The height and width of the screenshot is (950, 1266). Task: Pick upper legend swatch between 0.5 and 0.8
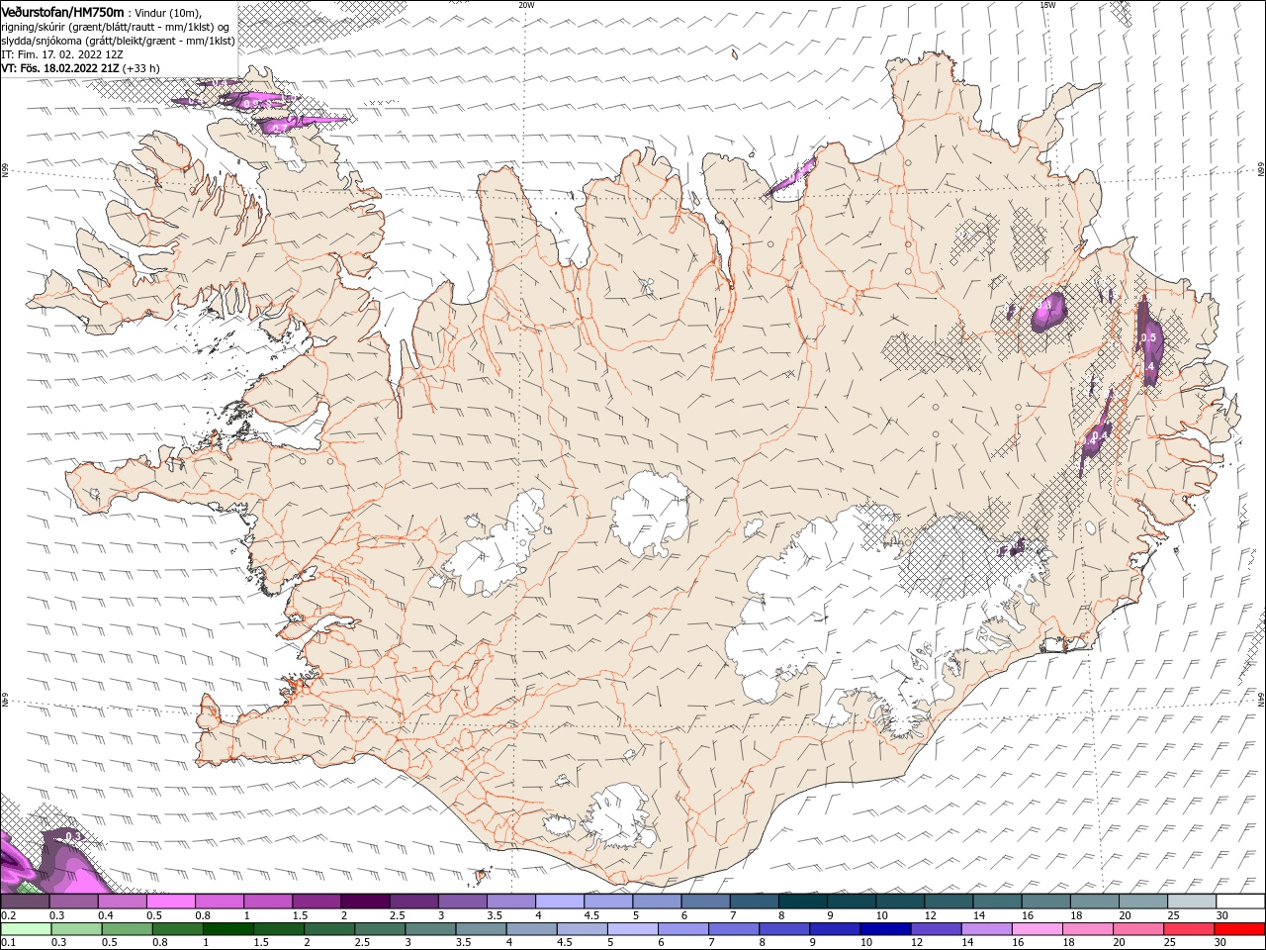pyautogui.click(x=170, y=902)
